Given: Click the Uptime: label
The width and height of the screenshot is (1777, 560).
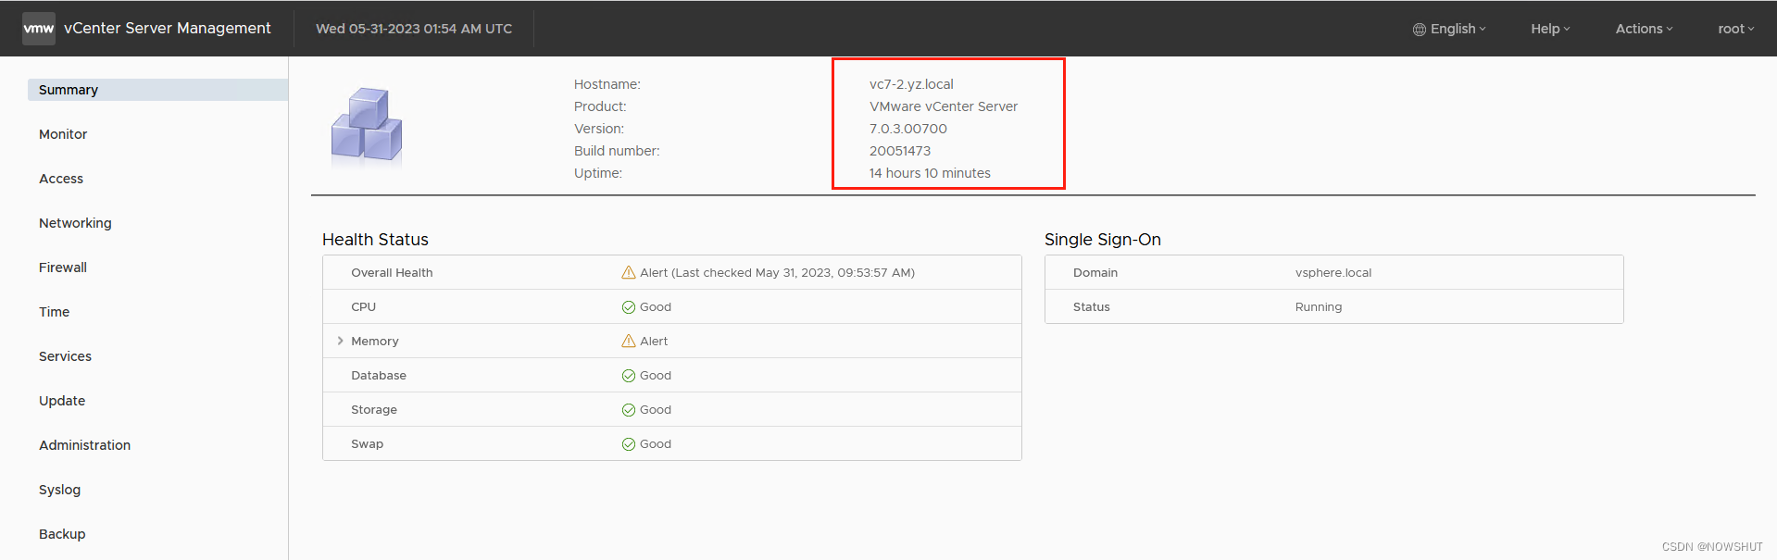Looking at the screenshot, I should click(598, 173).
